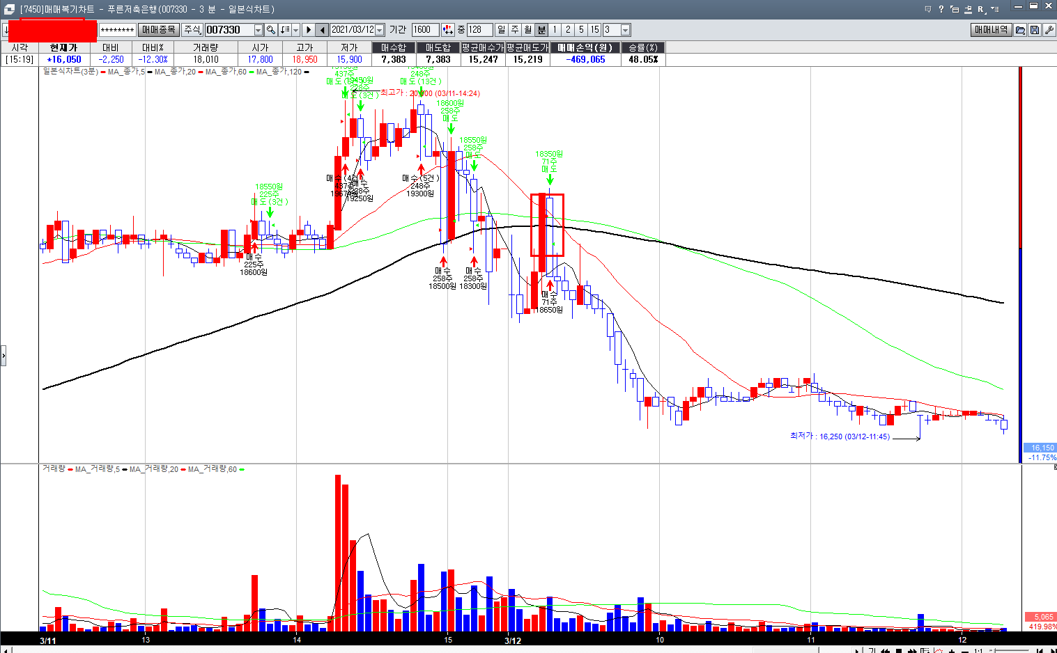This screenshot has width=1057, height=653.
Task: Switch to 15-minute interval button
Action: (594, 30)
